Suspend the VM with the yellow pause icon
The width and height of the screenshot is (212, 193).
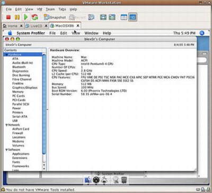[x=17, y=17]
